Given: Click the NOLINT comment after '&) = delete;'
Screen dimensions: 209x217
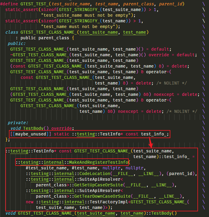Looking at the screenshot, I should pos(172,83).
